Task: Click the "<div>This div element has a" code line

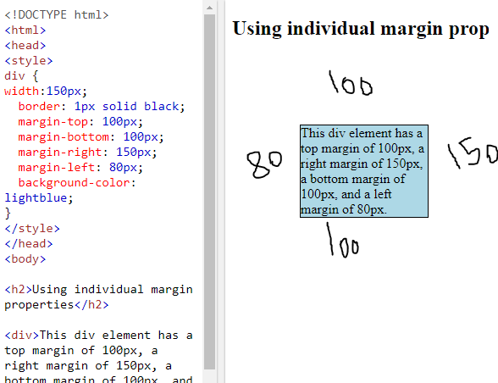Action: (99, 336)
